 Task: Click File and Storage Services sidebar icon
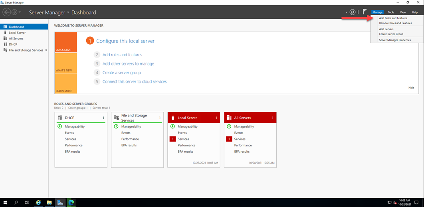pyautogui.click(x=5, y=50)
